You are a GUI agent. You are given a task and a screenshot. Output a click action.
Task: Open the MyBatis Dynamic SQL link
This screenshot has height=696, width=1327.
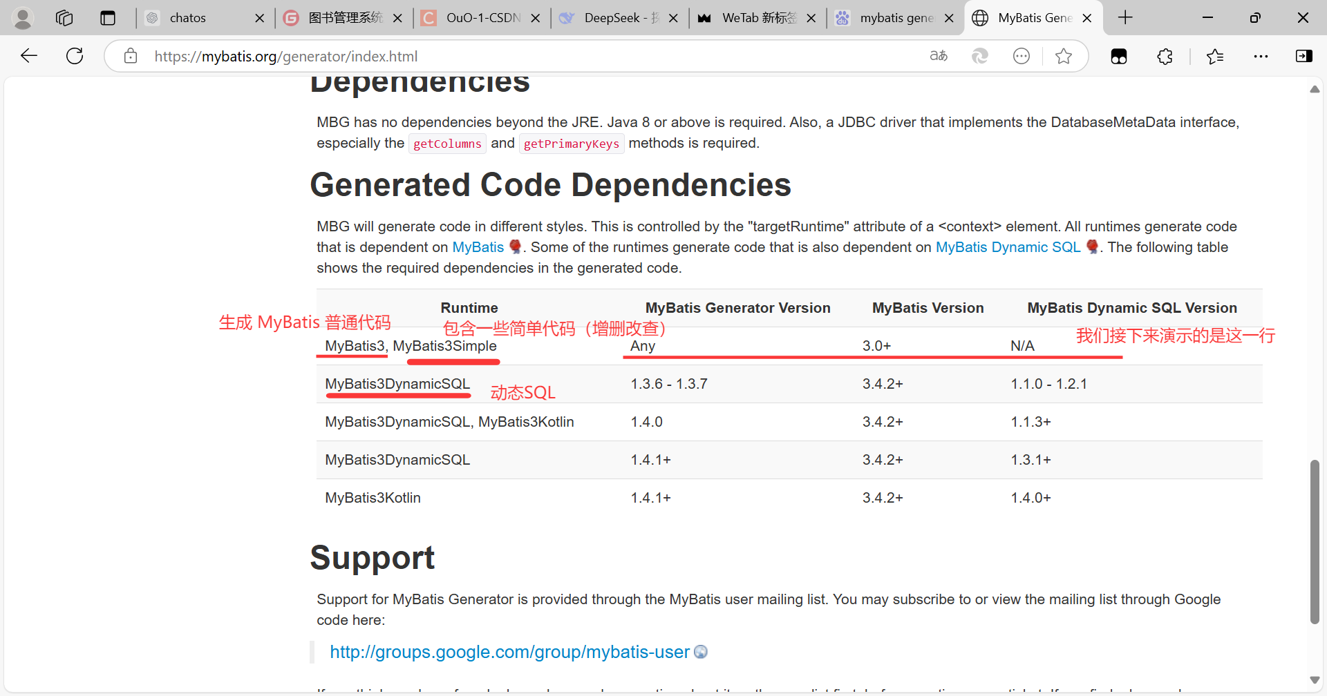click(x=1008, y=247)
